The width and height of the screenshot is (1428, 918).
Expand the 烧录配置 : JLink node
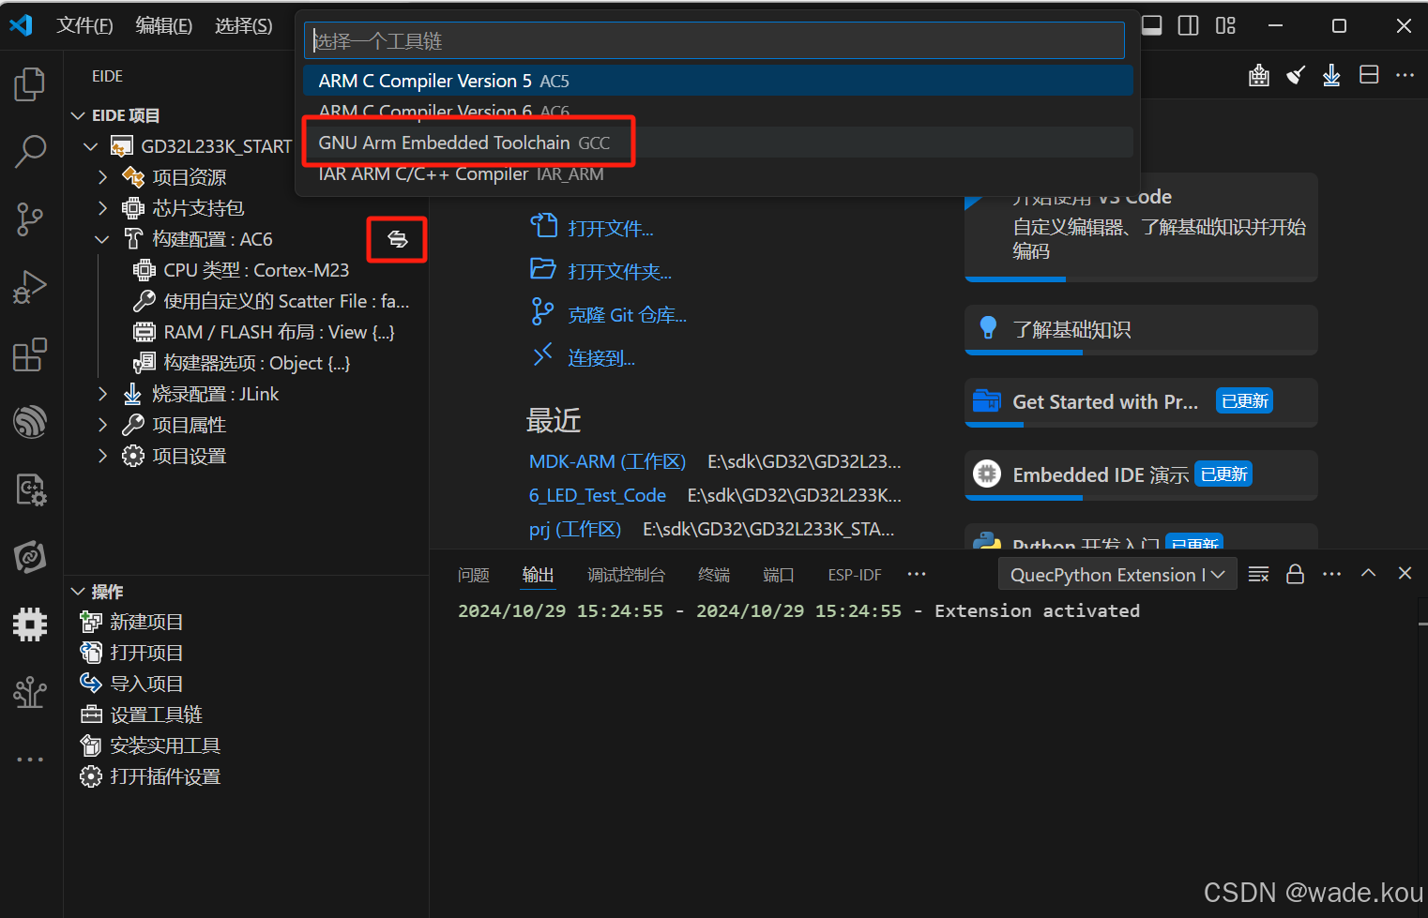[x=103, y=394]
